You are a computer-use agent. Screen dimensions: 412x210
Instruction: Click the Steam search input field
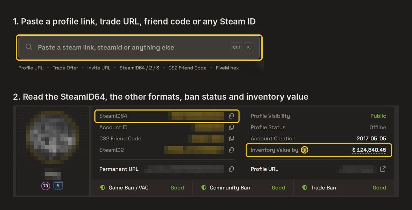(x=139, y=47)
